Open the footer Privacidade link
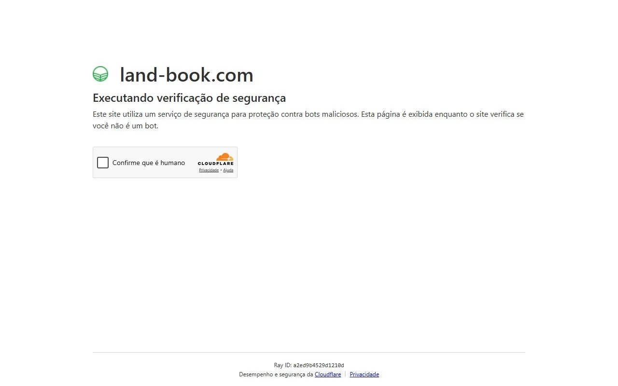The height and width of the screenshot is (386, 618). [364, 374]
